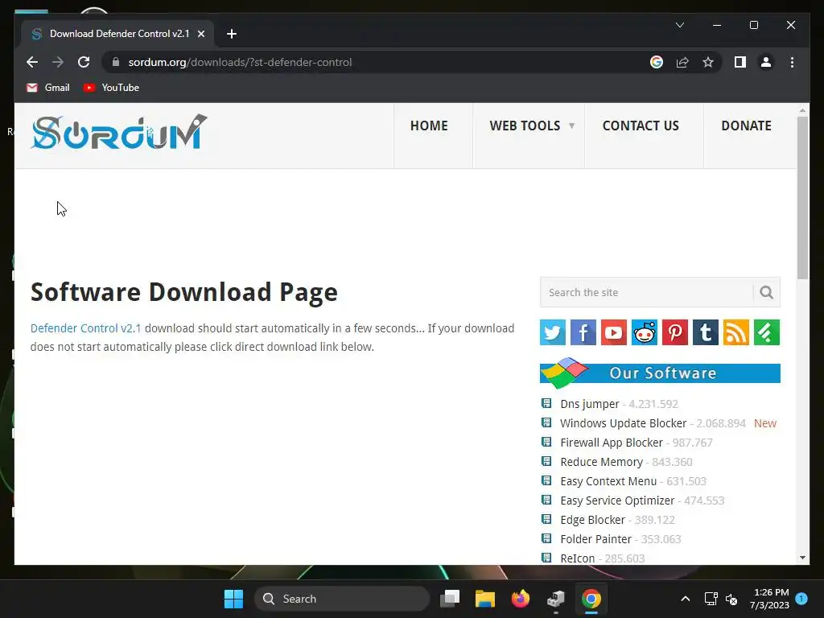
Task: Bookmark this tab with the star icon
Action: pyautogui.click(x=708, y=62)
